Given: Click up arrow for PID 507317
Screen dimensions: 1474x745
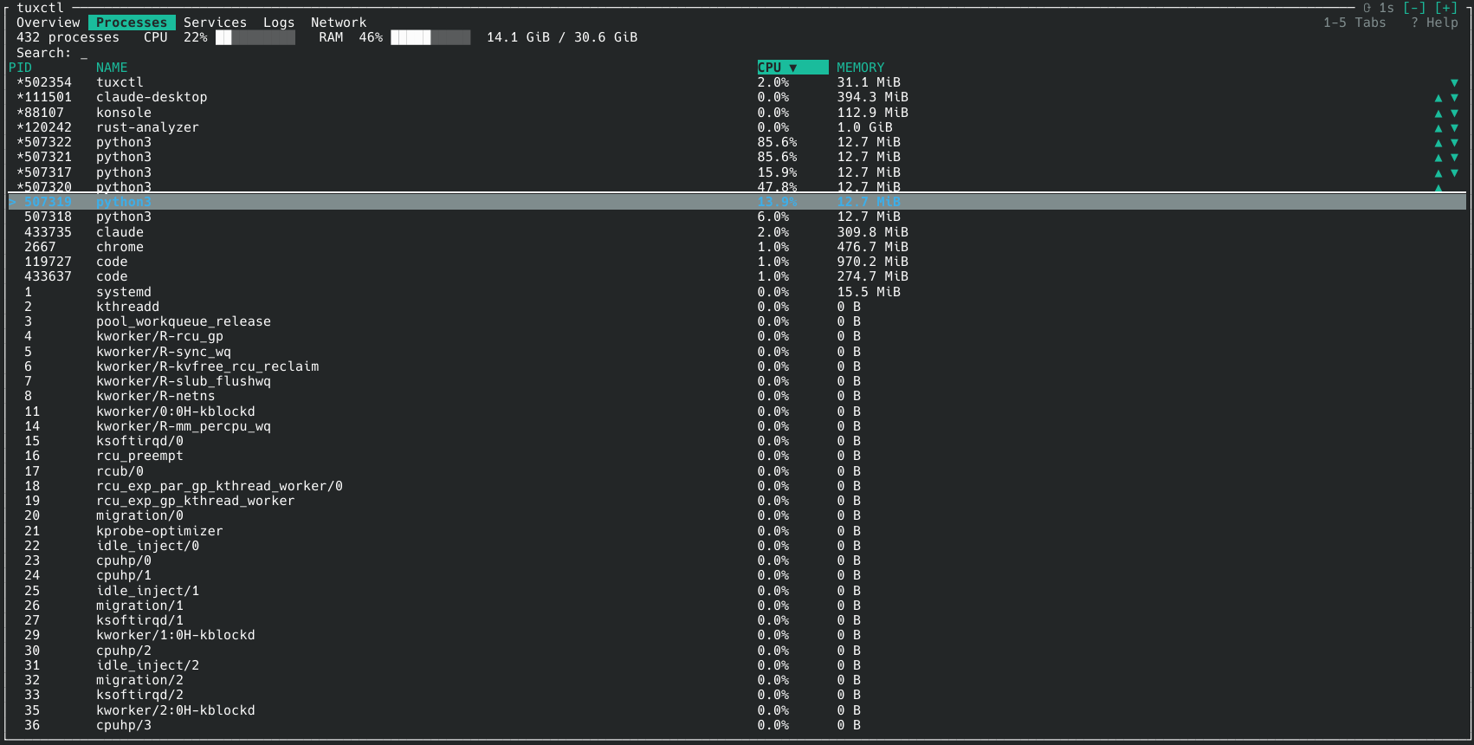Looking at the screenshot, I should [1438, 172].
